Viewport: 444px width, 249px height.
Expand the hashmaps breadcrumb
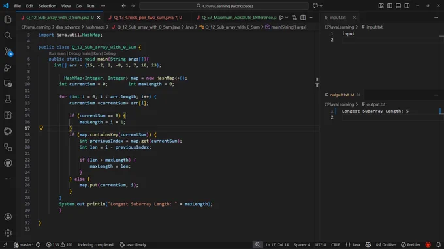pyautogui.click(x=95, y=27)
